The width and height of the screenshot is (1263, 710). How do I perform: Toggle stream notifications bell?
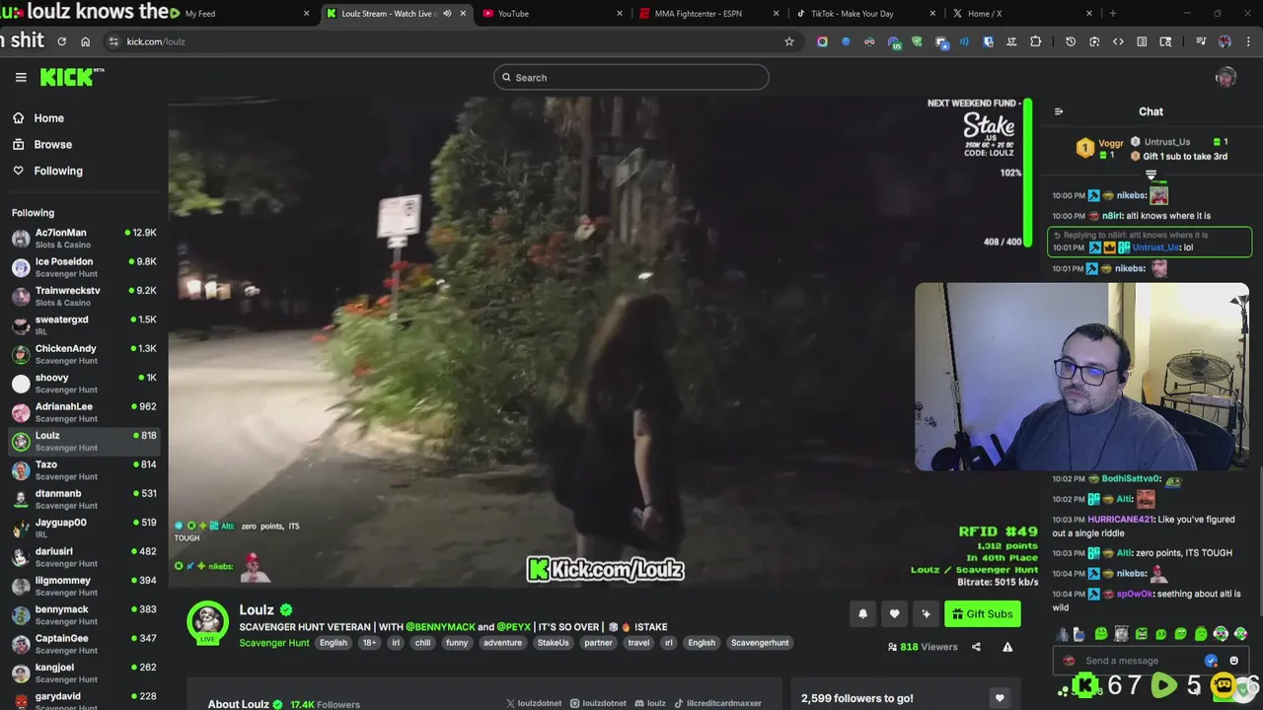(862, 613)
